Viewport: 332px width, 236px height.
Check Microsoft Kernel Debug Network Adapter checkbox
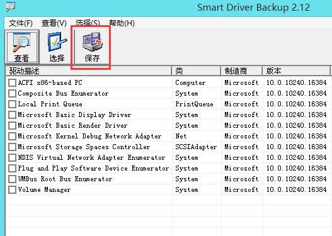(12, 136)
